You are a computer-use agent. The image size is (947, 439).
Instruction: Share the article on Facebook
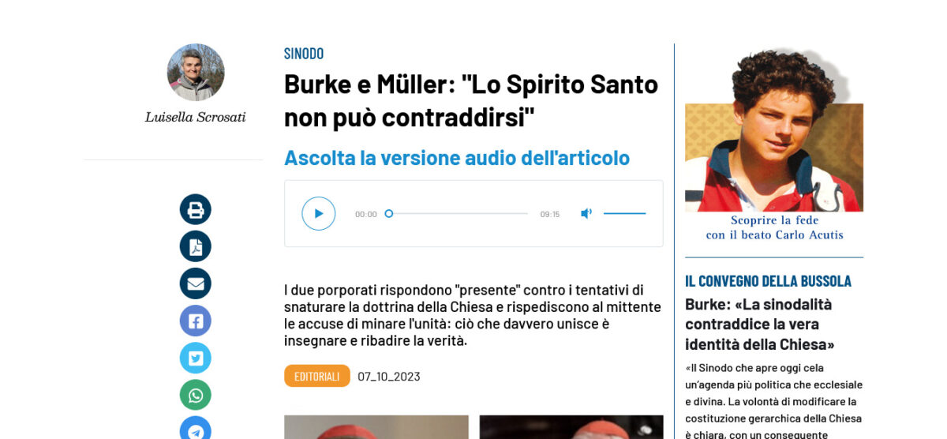pyautogui.click(x=196, y=321)
